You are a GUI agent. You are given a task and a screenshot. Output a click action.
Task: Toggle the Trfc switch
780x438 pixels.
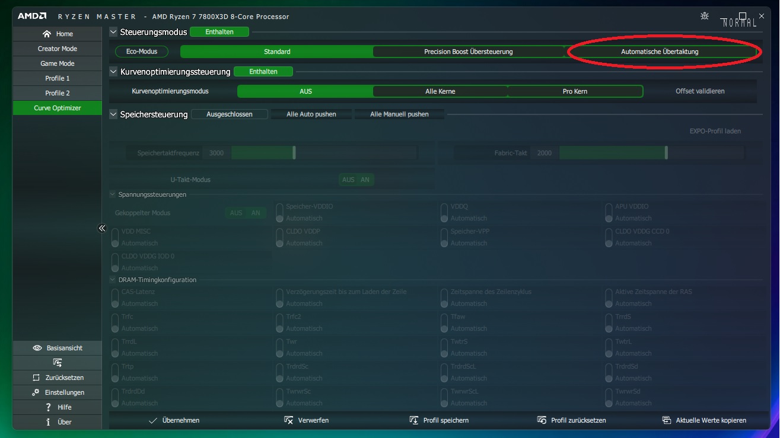coord(115,322)
